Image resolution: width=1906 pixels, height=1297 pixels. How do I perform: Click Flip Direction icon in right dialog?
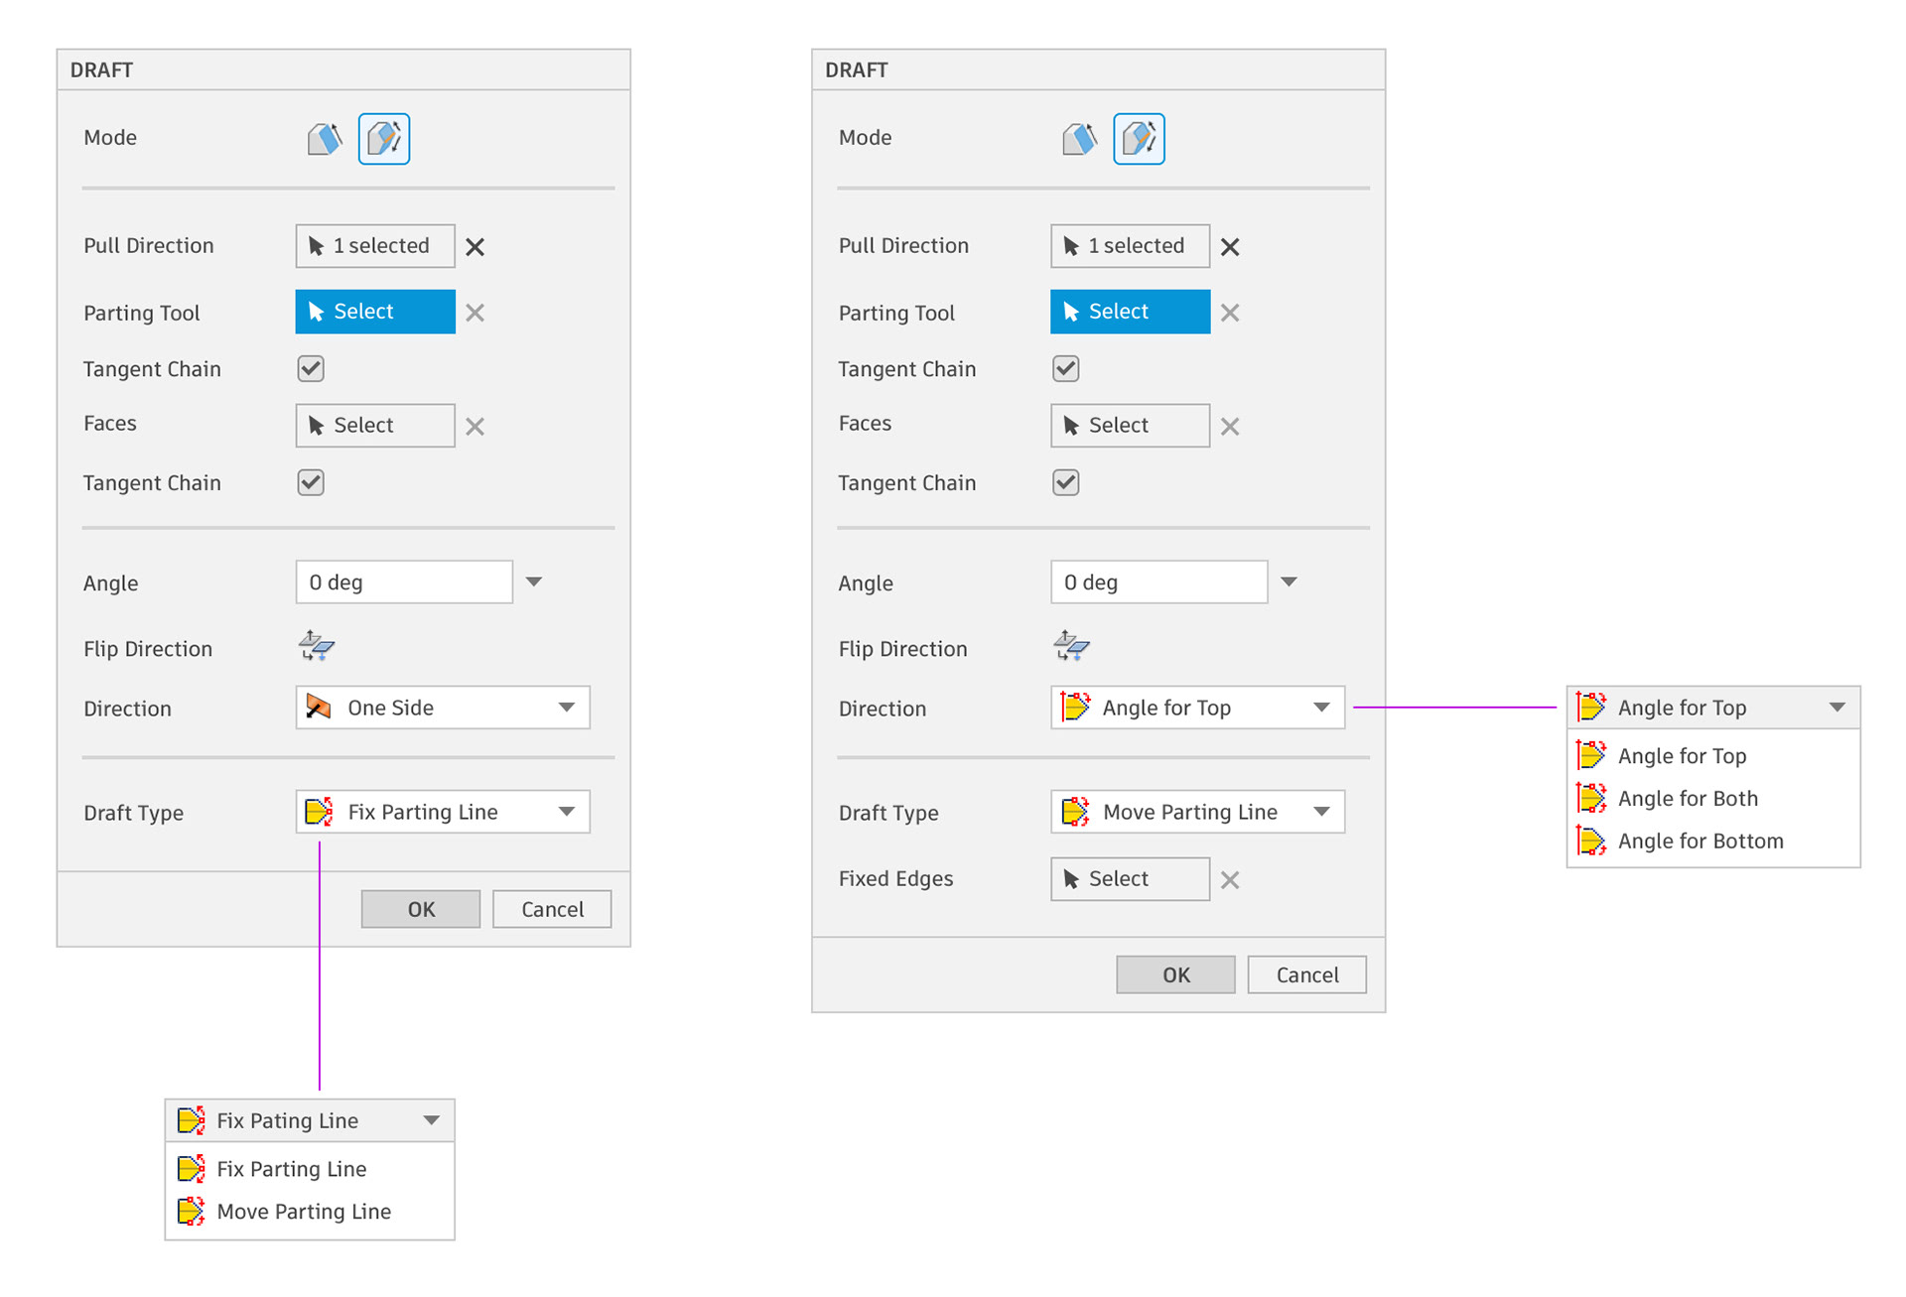click(1071, 647)
